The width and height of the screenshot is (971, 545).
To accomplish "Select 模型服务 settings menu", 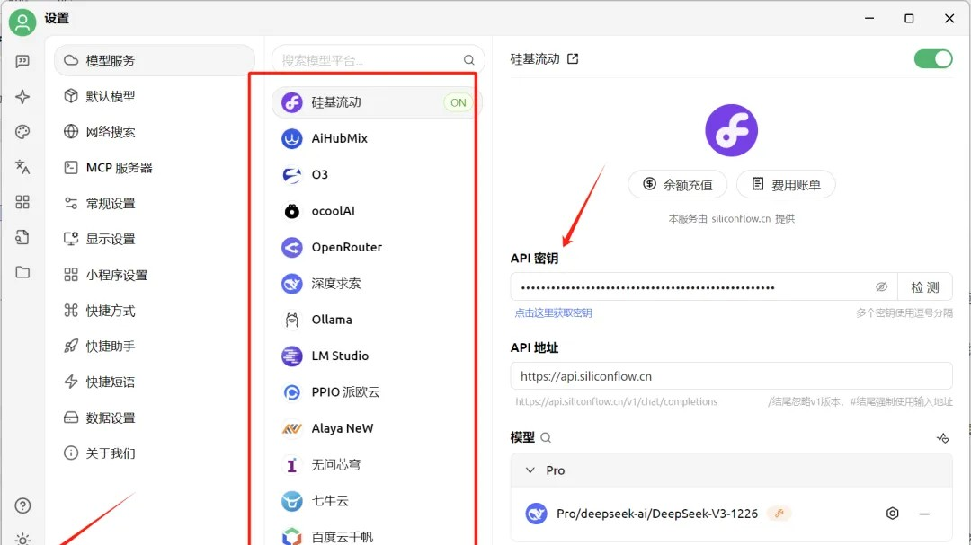I will (155, 60).
